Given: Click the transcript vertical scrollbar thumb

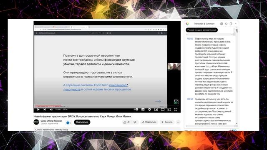Looking at the screenshot, I should click(237, 30).
